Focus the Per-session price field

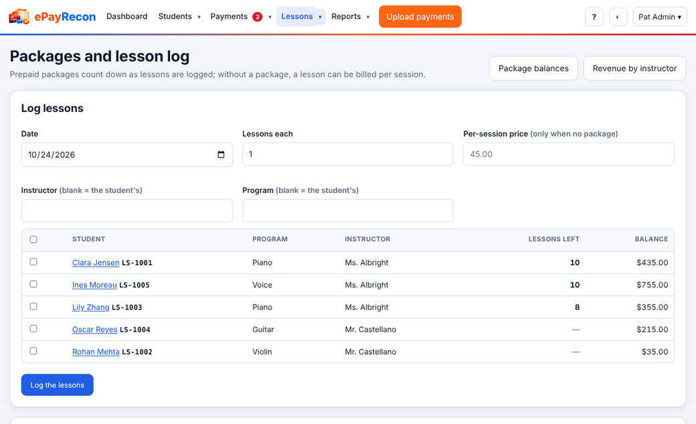tap(569, 154)
